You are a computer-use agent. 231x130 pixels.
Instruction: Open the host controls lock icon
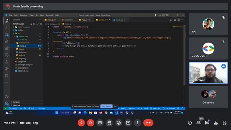pyautogui.click(x=225, y=123)
